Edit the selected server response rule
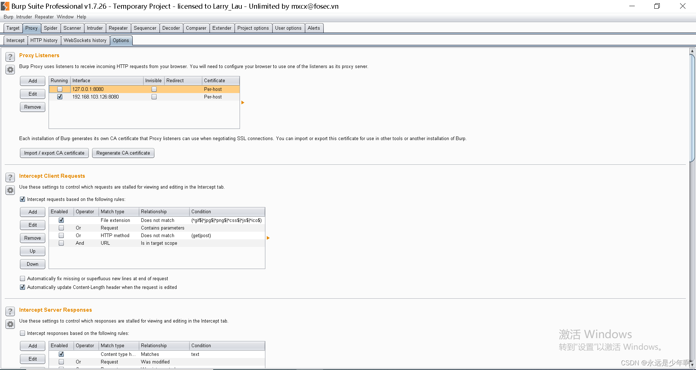This screenshot has width=696, height=370. click(x=33, y=359)
